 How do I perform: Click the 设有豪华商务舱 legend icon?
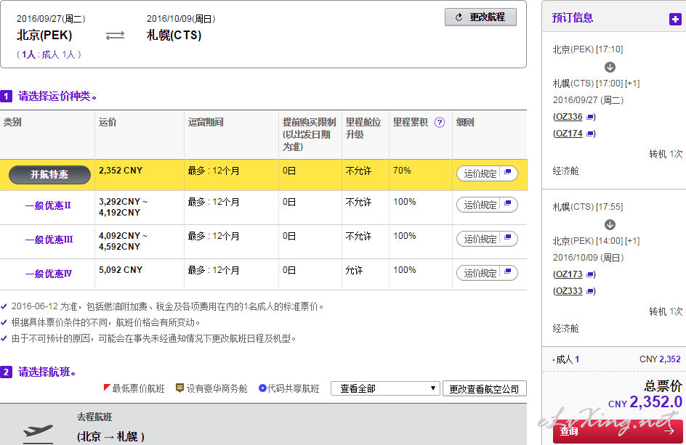179,388
